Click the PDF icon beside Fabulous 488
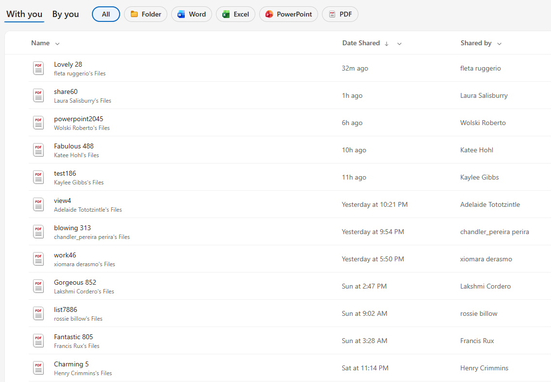This screenshot has width=551, height=382. coord(38,150)
